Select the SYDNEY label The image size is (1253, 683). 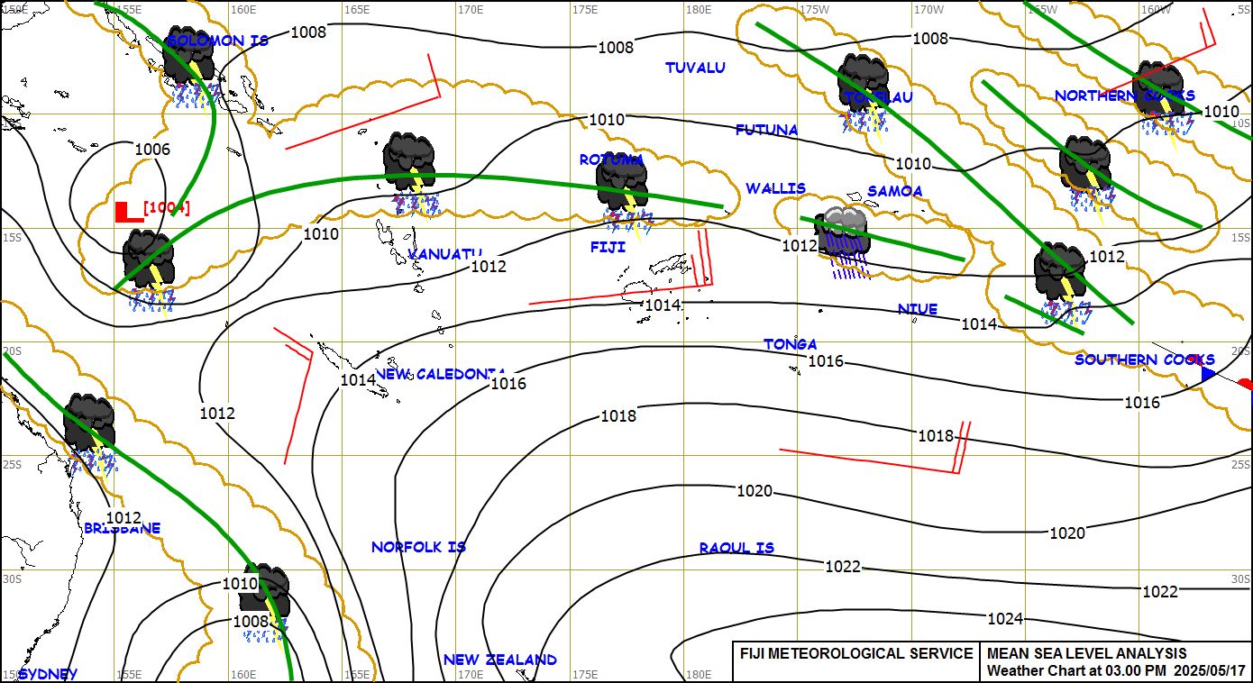coord(48,674)
